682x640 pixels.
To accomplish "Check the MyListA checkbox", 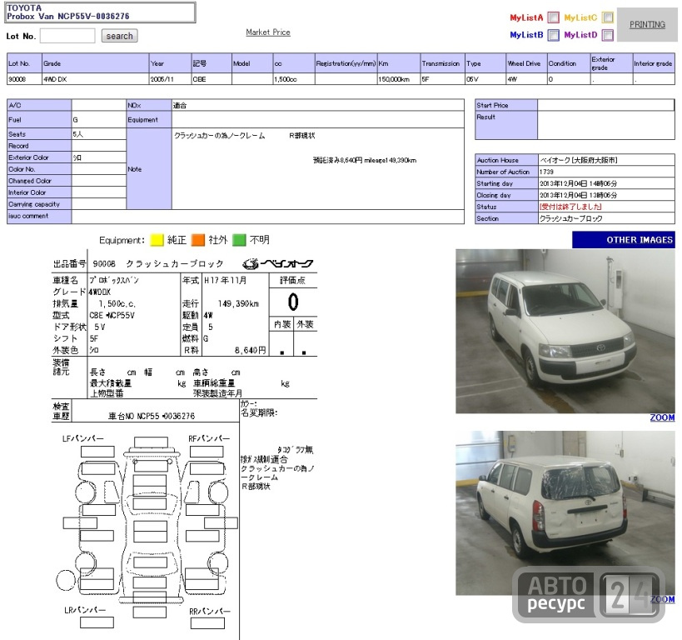I will [553, 17].
